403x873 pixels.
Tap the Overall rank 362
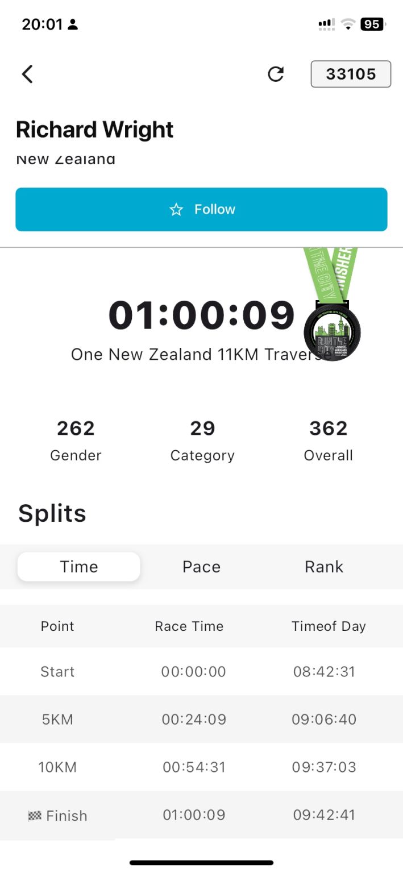[x=329, y=428]
